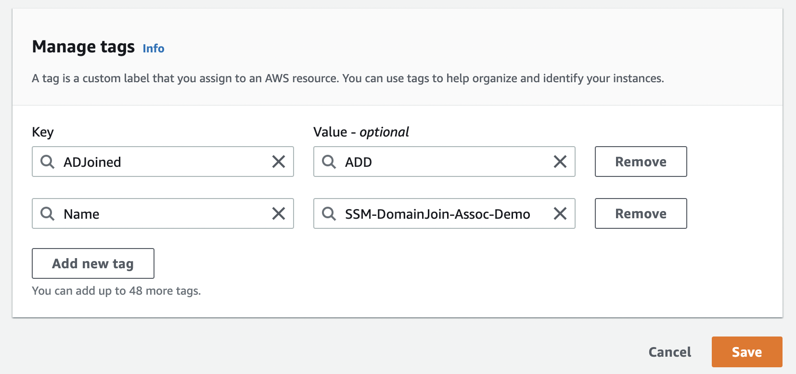Open the Info link beside Manage tags
This screenshot has width=796, height=374.
154,49
